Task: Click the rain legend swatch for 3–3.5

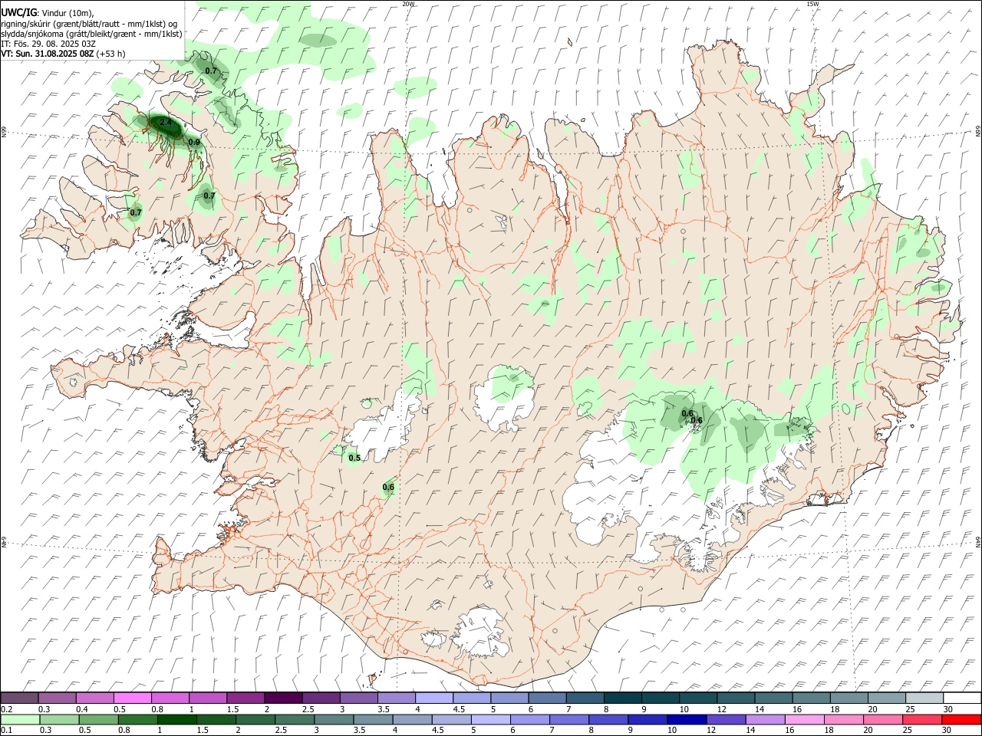Action: pyautogui.click(x=334, y=719)
